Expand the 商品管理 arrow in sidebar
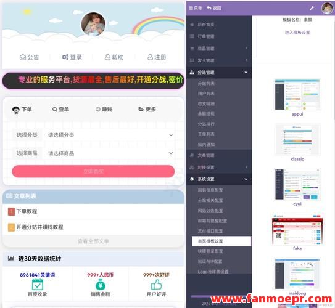335x308 pixels. coord(247,48)
